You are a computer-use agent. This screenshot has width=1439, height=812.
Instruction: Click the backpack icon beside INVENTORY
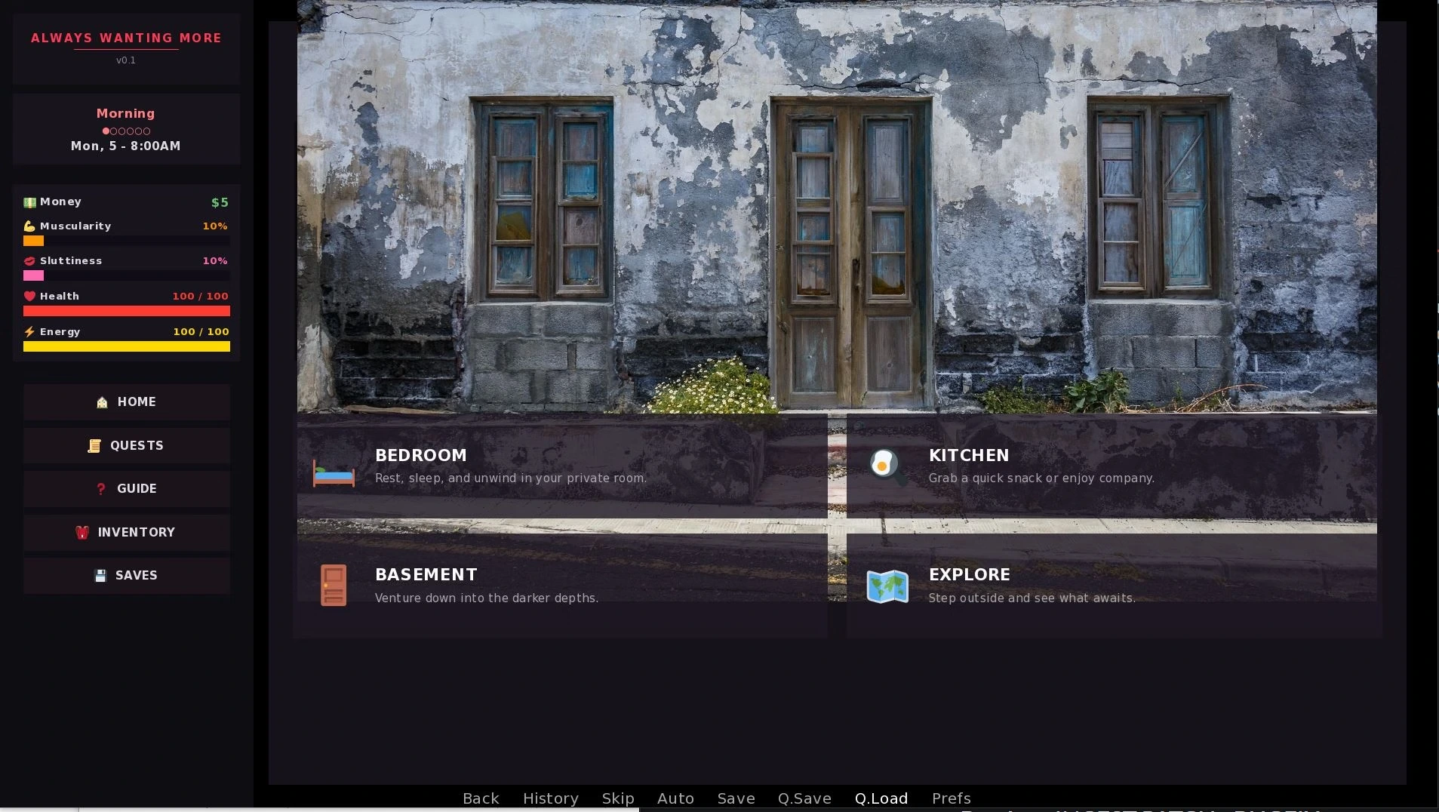(82, 533)
